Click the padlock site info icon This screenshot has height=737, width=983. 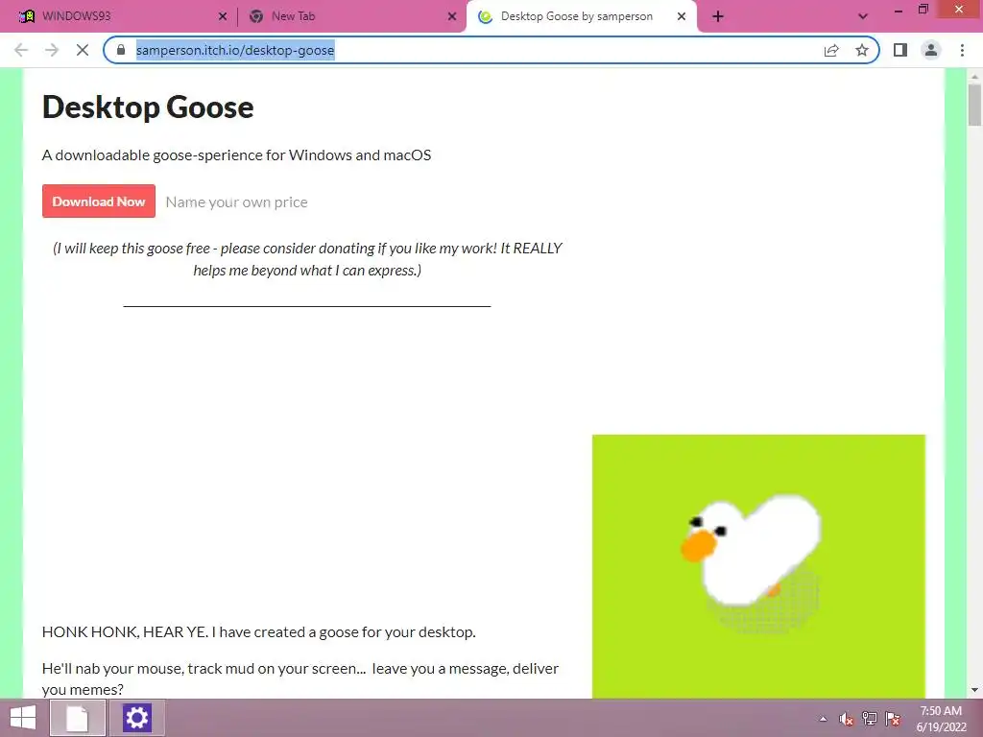[121, 50]
